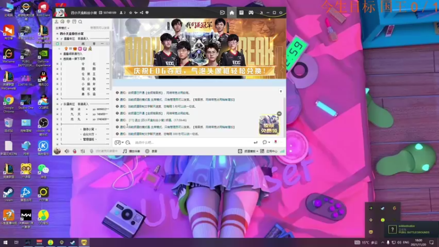439x247 pixels.
Task: Open the GeForce Experience desktop shortcut
Action: (43, 58)
